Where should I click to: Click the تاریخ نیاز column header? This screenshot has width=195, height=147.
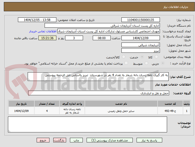click(21, 104)
